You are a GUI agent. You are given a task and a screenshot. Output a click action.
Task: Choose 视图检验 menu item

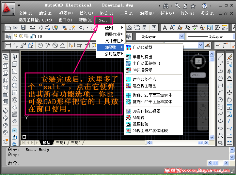(x=153, y=124)
